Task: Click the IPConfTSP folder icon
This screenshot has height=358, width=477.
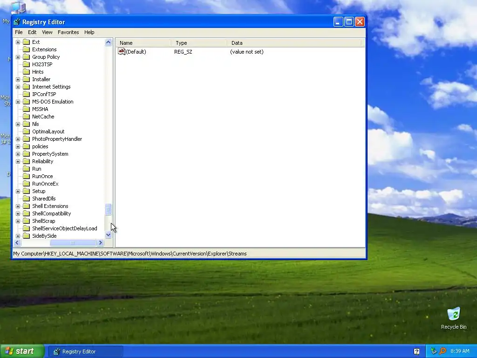Action: click(27, 94)
